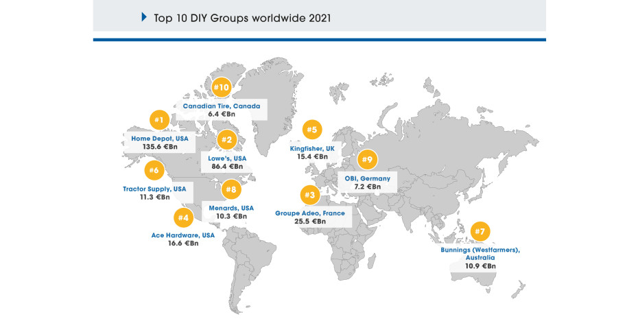638x319 pixels.
Task: Click the #6 Tractor Supply rank badge
Action: [154, 170]
